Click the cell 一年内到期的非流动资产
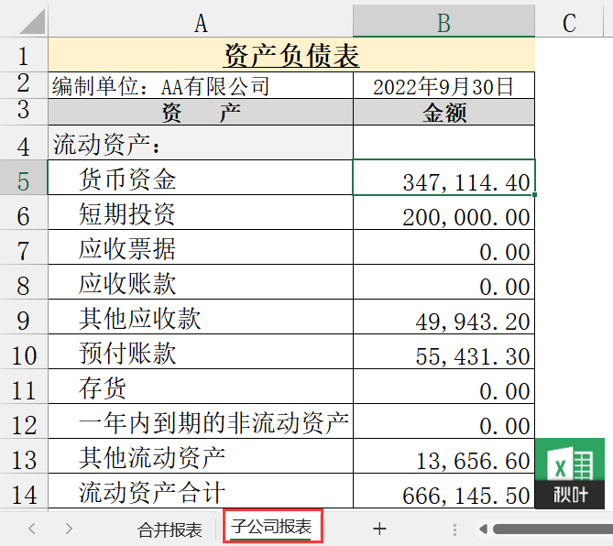Image resolution: width=613 pixels, height=546 pixels. [x=201, y=420]
